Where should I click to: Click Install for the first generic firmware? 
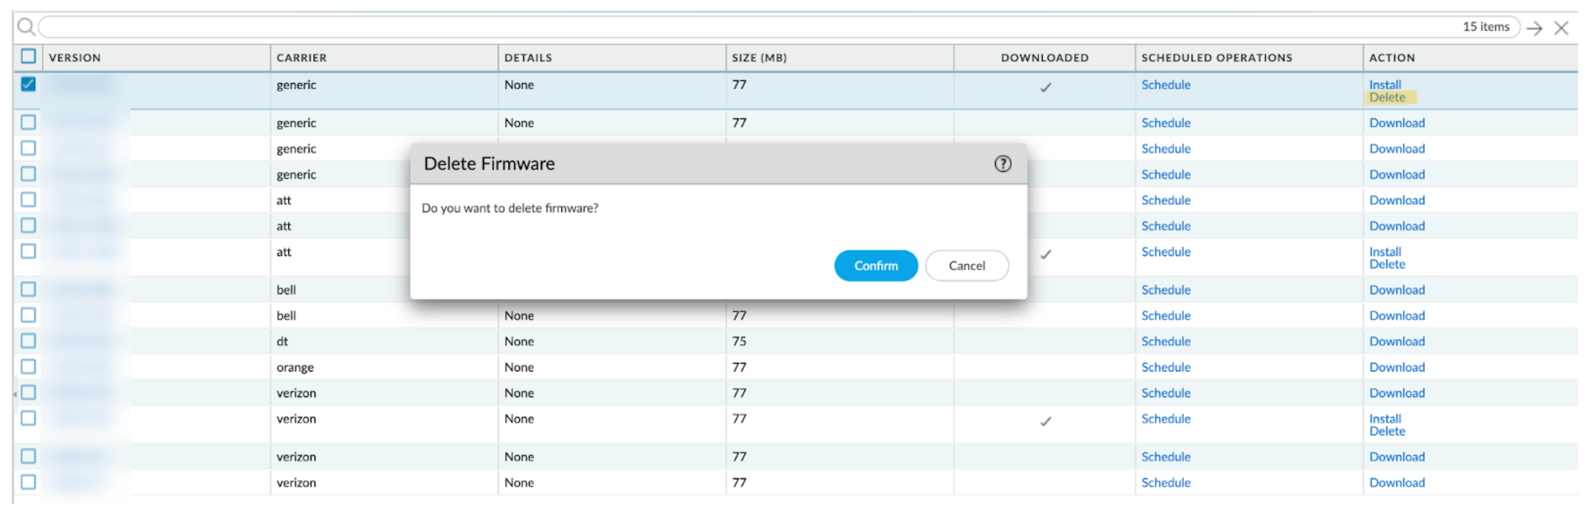click(x=1384, y=84)
